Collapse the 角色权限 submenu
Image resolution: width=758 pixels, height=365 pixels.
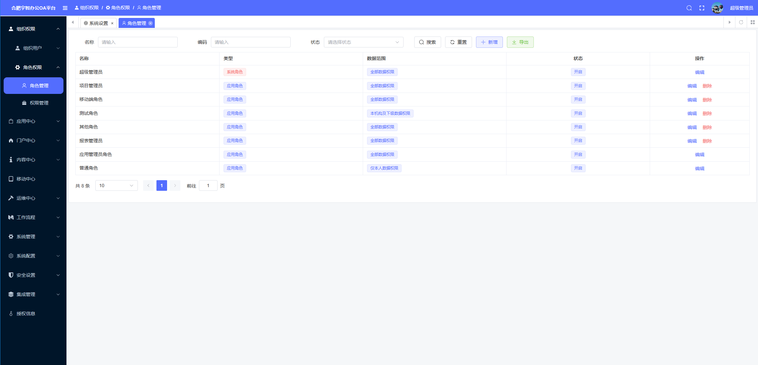click(33, 67)
